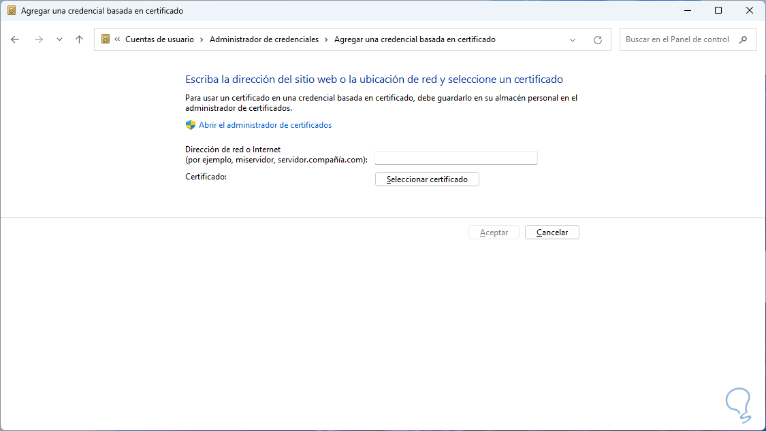Open address bar history dropdown
The width and height of the screenshot is (766, 431).
tap(573, 40)
